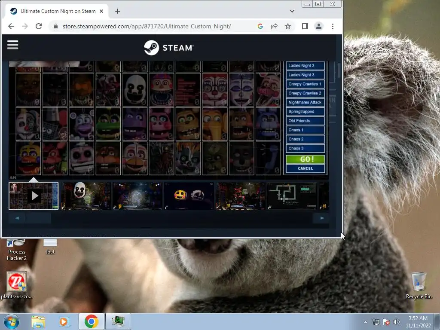
Task: Open the Puppet mask screenshot thumbnail
Action: [86, 196]
